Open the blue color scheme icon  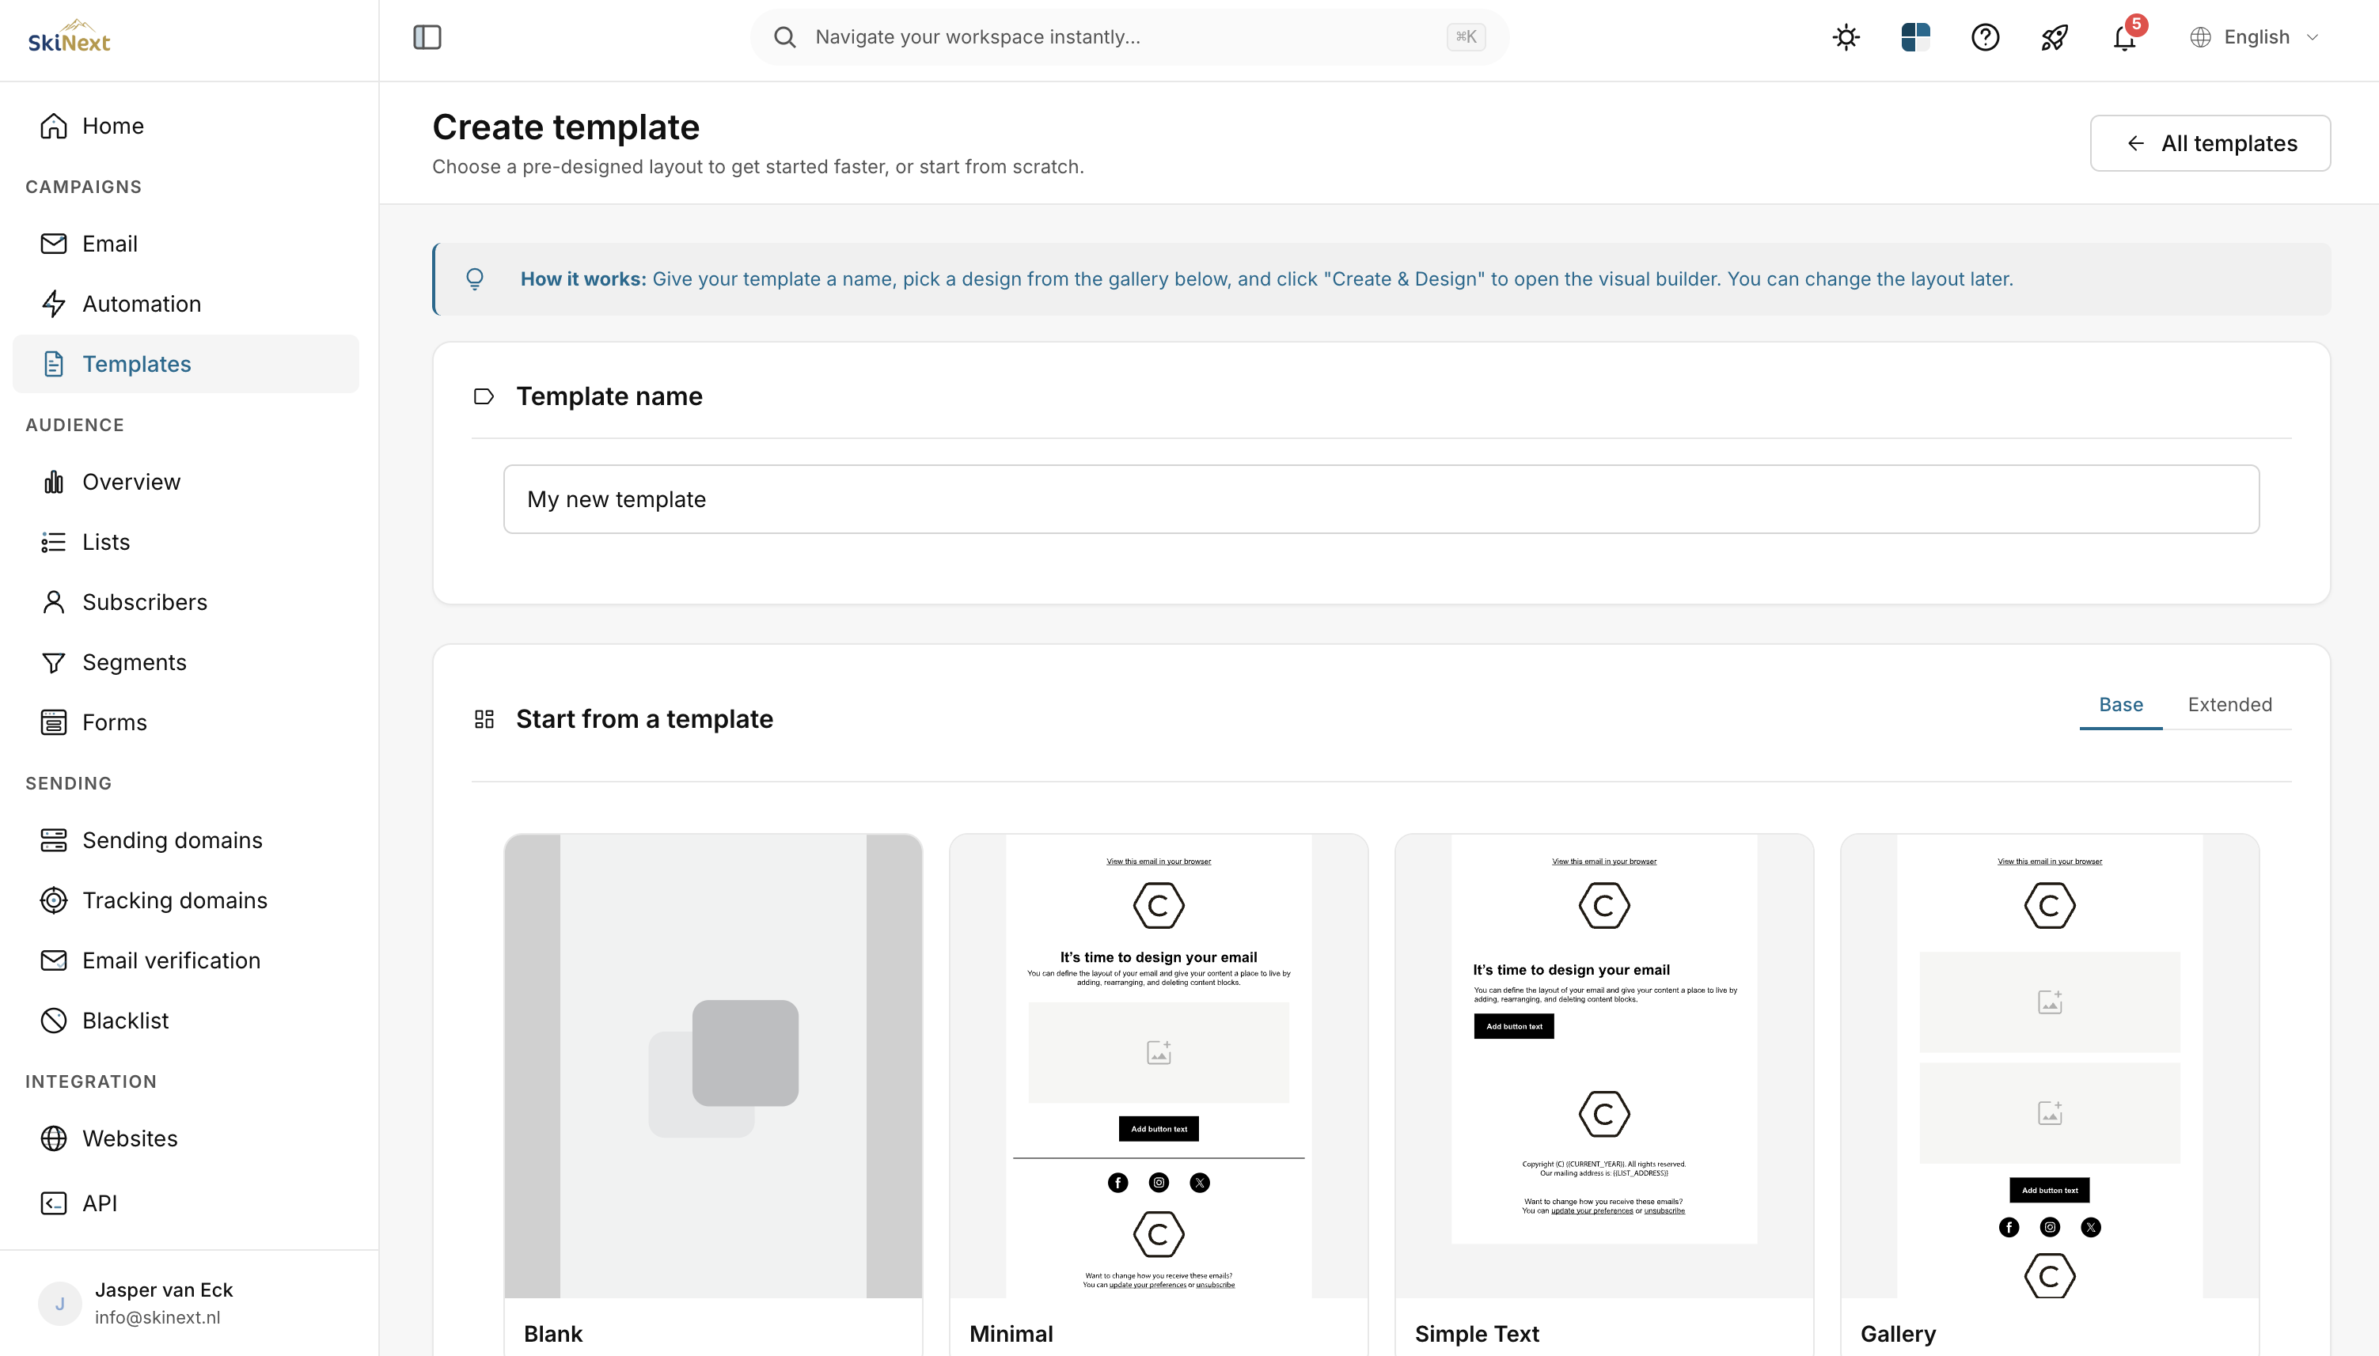click(1915, 37)
